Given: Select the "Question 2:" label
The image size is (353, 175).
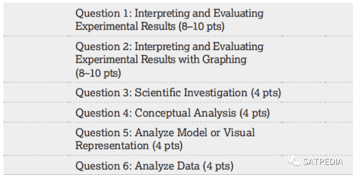Looking at the screenshot, I should click(103, 46).
